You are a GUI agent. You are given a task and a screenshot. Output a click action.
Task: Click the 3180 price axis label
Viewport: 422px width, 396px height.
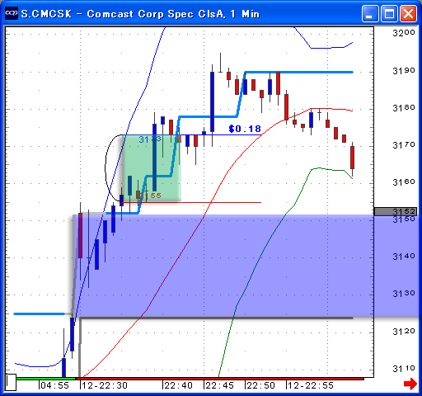pos(404,108)
